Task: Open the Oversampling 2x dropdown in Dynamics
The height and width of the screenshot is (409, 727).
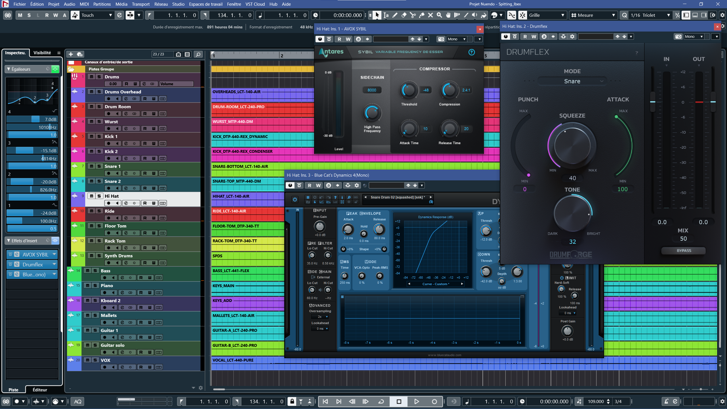Action: [x=320, y=317]
